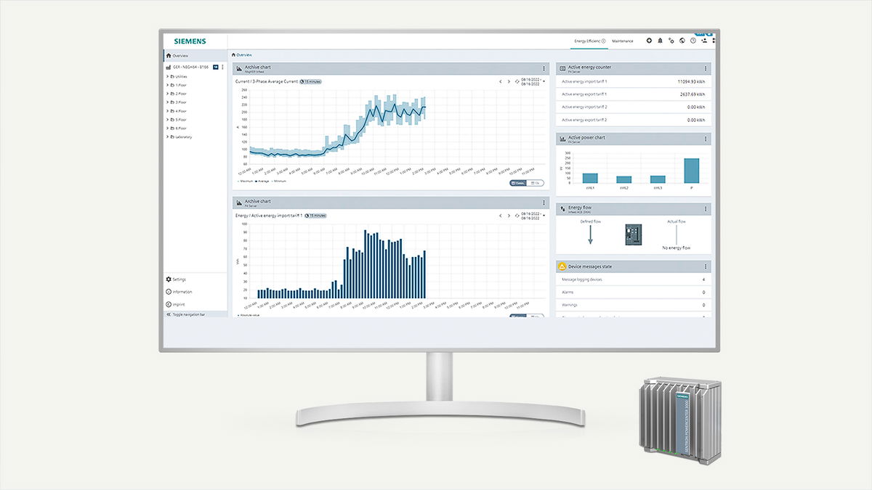Click the Active energy import tariff 1 row
Screen dimensions: 872x490
[x=634, y=81]
